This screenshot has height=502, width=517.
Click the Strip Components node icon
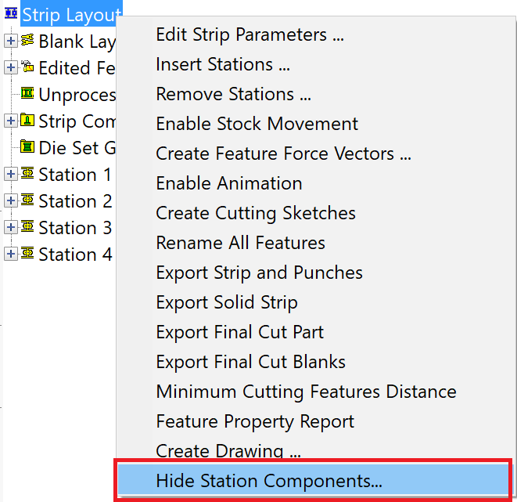27,121
